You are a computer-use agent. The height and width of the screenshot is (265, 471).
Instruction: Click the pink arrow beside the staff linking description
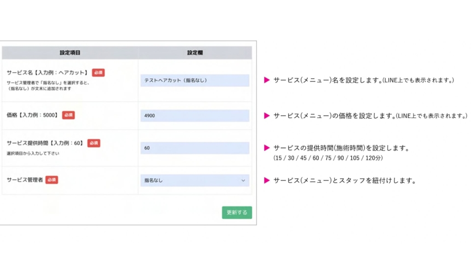coord(266,180)
